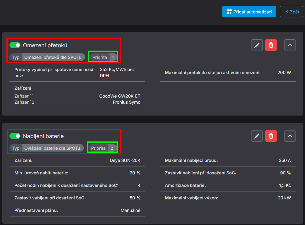Click the GoodWe GW20K-ET device entry
Viewport: 305px width, 225px height.
tap(120, 96)
